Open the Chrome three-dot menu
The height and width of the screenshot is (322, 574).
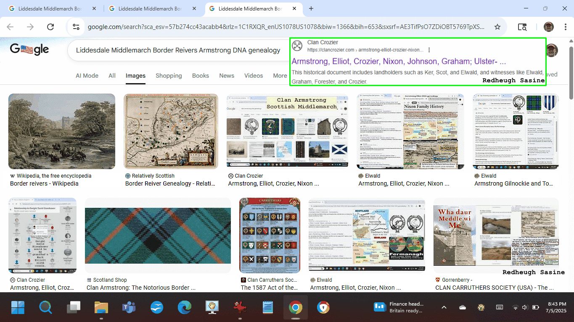[x=565, y=27]
